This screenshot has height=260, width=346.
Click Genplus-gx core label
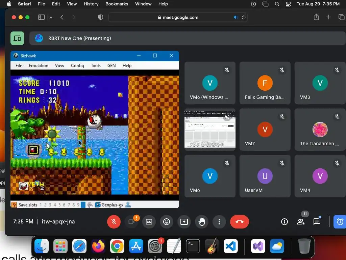[112, 205]
